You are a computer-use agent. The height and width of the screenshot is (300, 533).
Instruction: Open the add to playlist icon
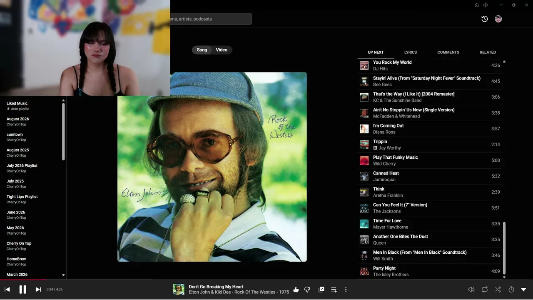coord(334,290)
